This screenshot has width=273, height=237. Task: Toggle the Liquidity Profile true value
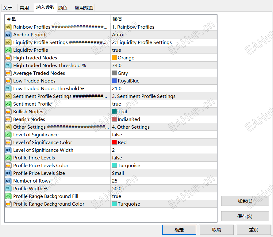click(164, 50)
